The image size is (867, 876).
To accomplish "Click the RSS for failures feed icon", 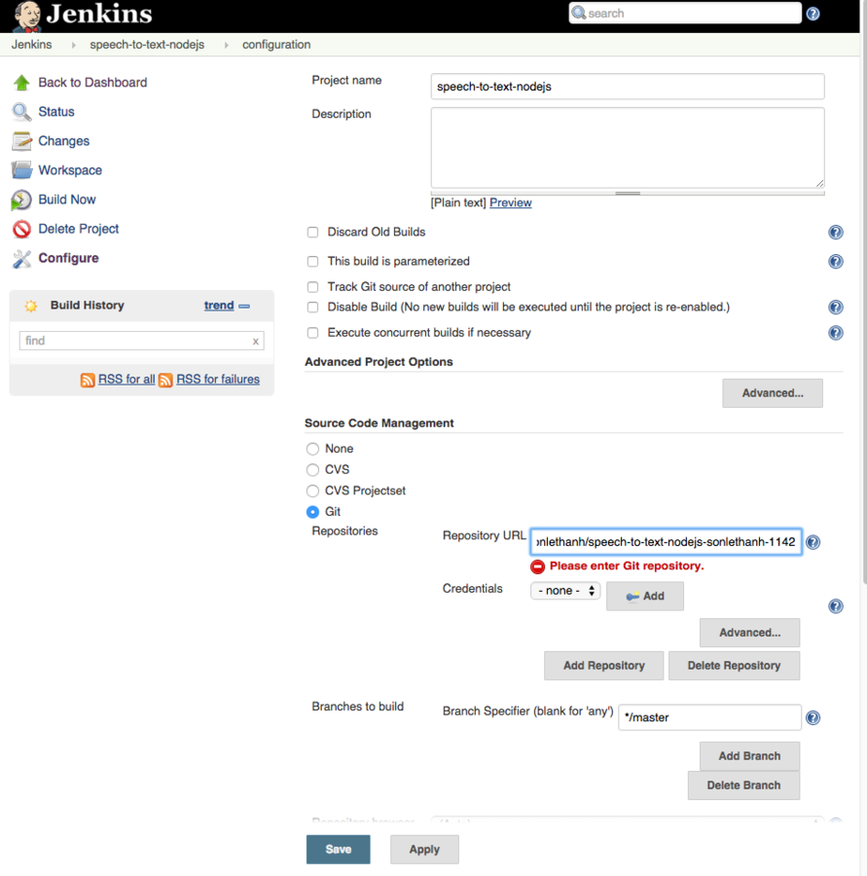I will (165, 380).
